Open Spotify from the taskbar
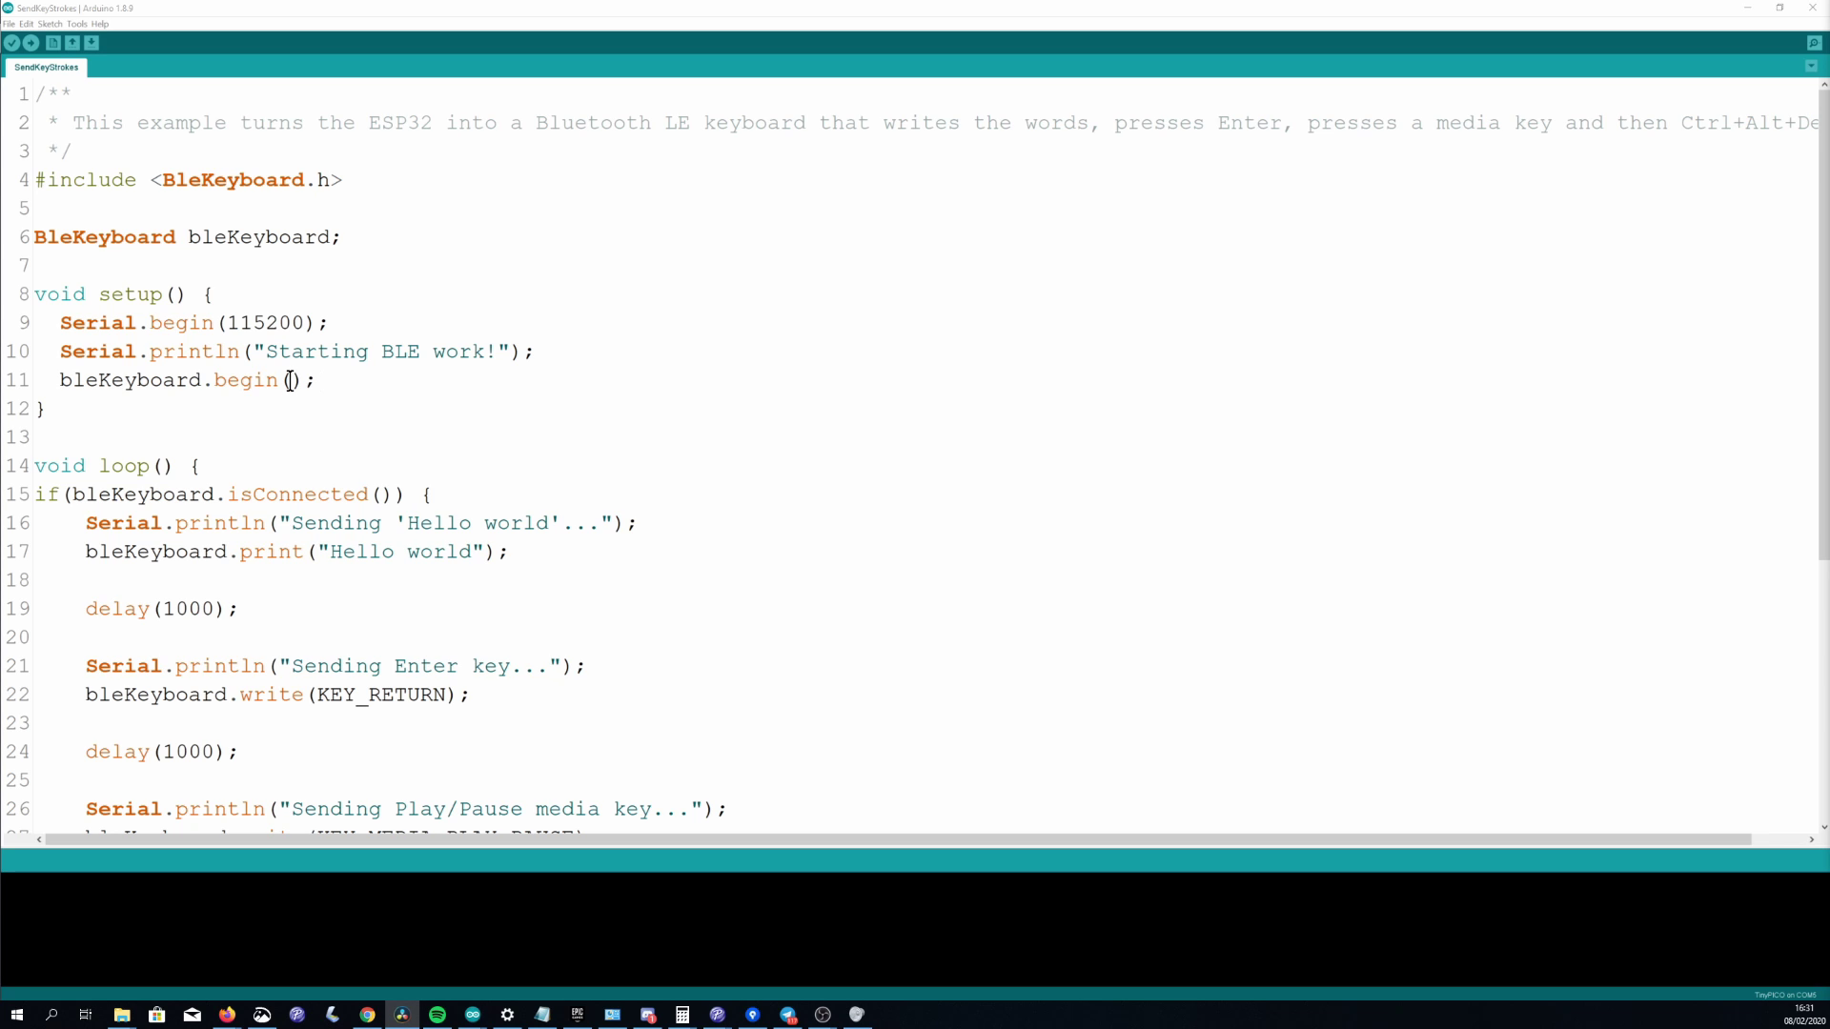Viewport: 1830px width, 1029px height. pos(437,1015)
